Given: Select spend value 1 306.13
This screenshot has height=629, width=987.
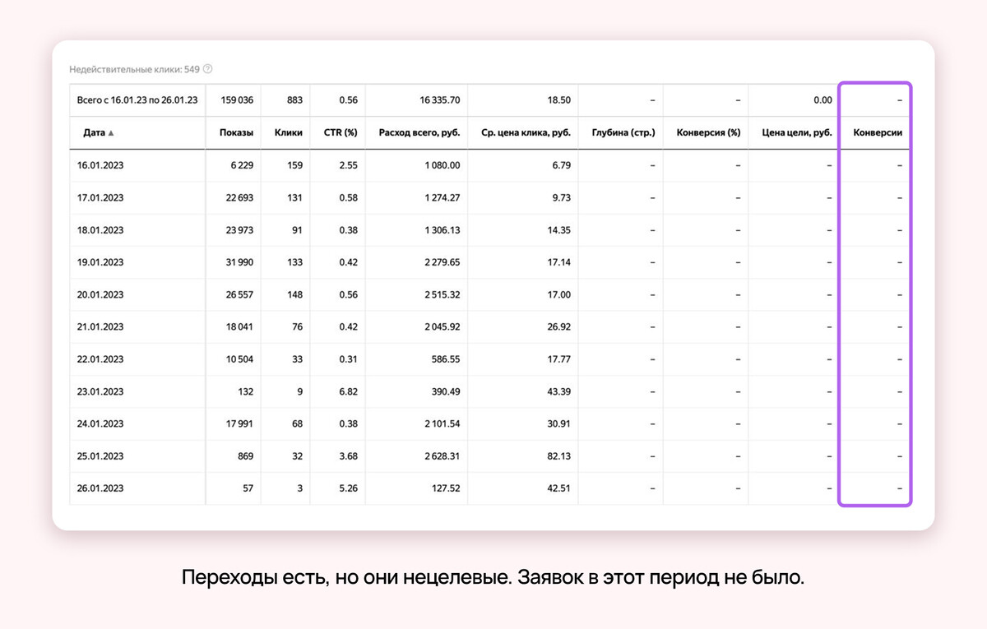Looking at the screenshot, I should tap(442, 230).
